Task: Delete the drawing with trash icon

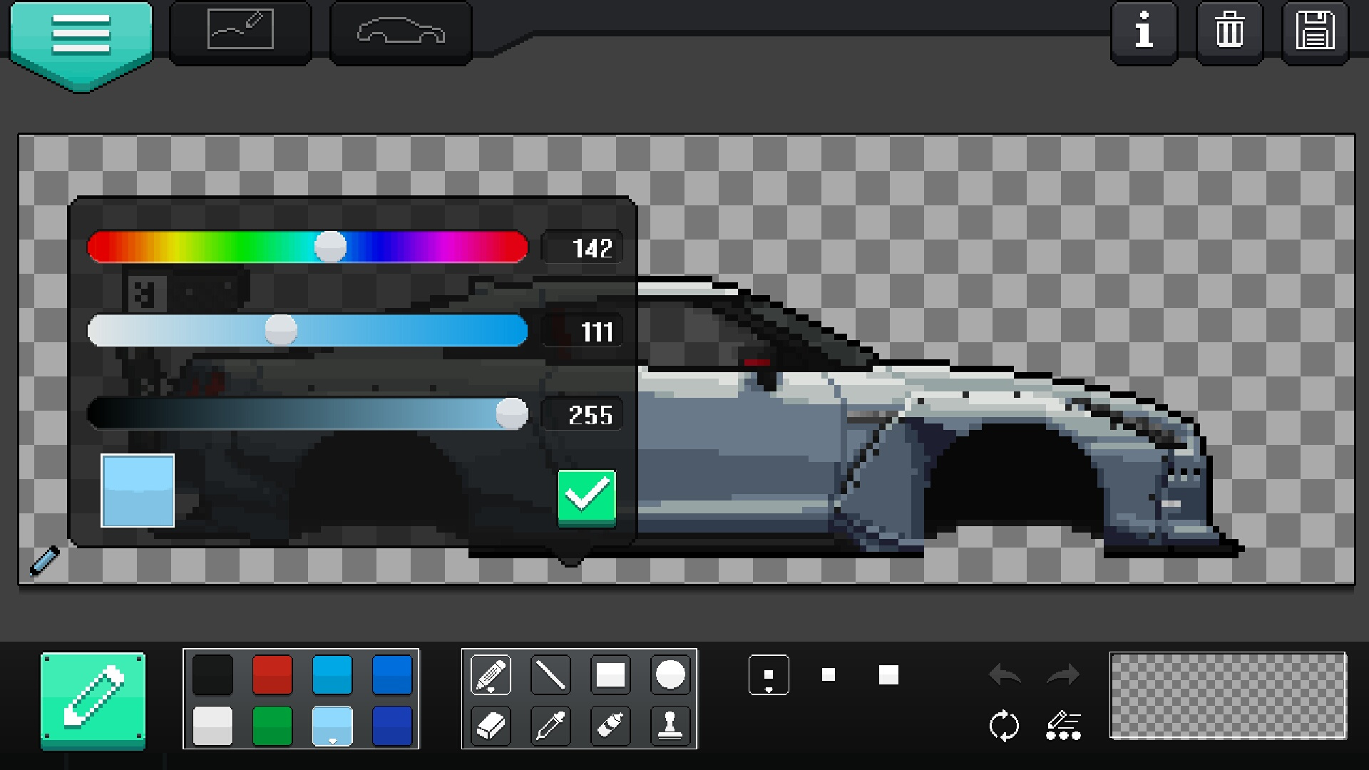Action: point(1229,32)
